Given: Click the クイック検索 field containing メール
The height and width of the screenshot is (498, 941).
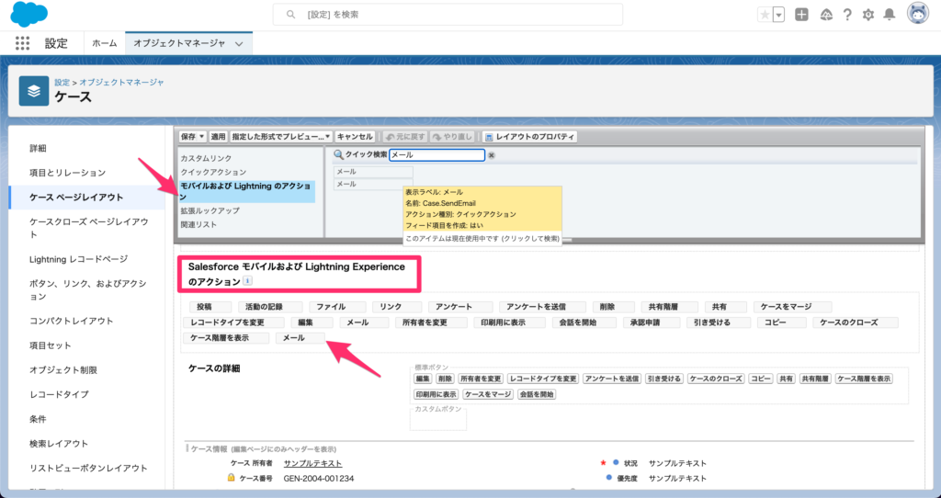Looking at the screenshot, I should pyautogui.click(x=436, y=154).
